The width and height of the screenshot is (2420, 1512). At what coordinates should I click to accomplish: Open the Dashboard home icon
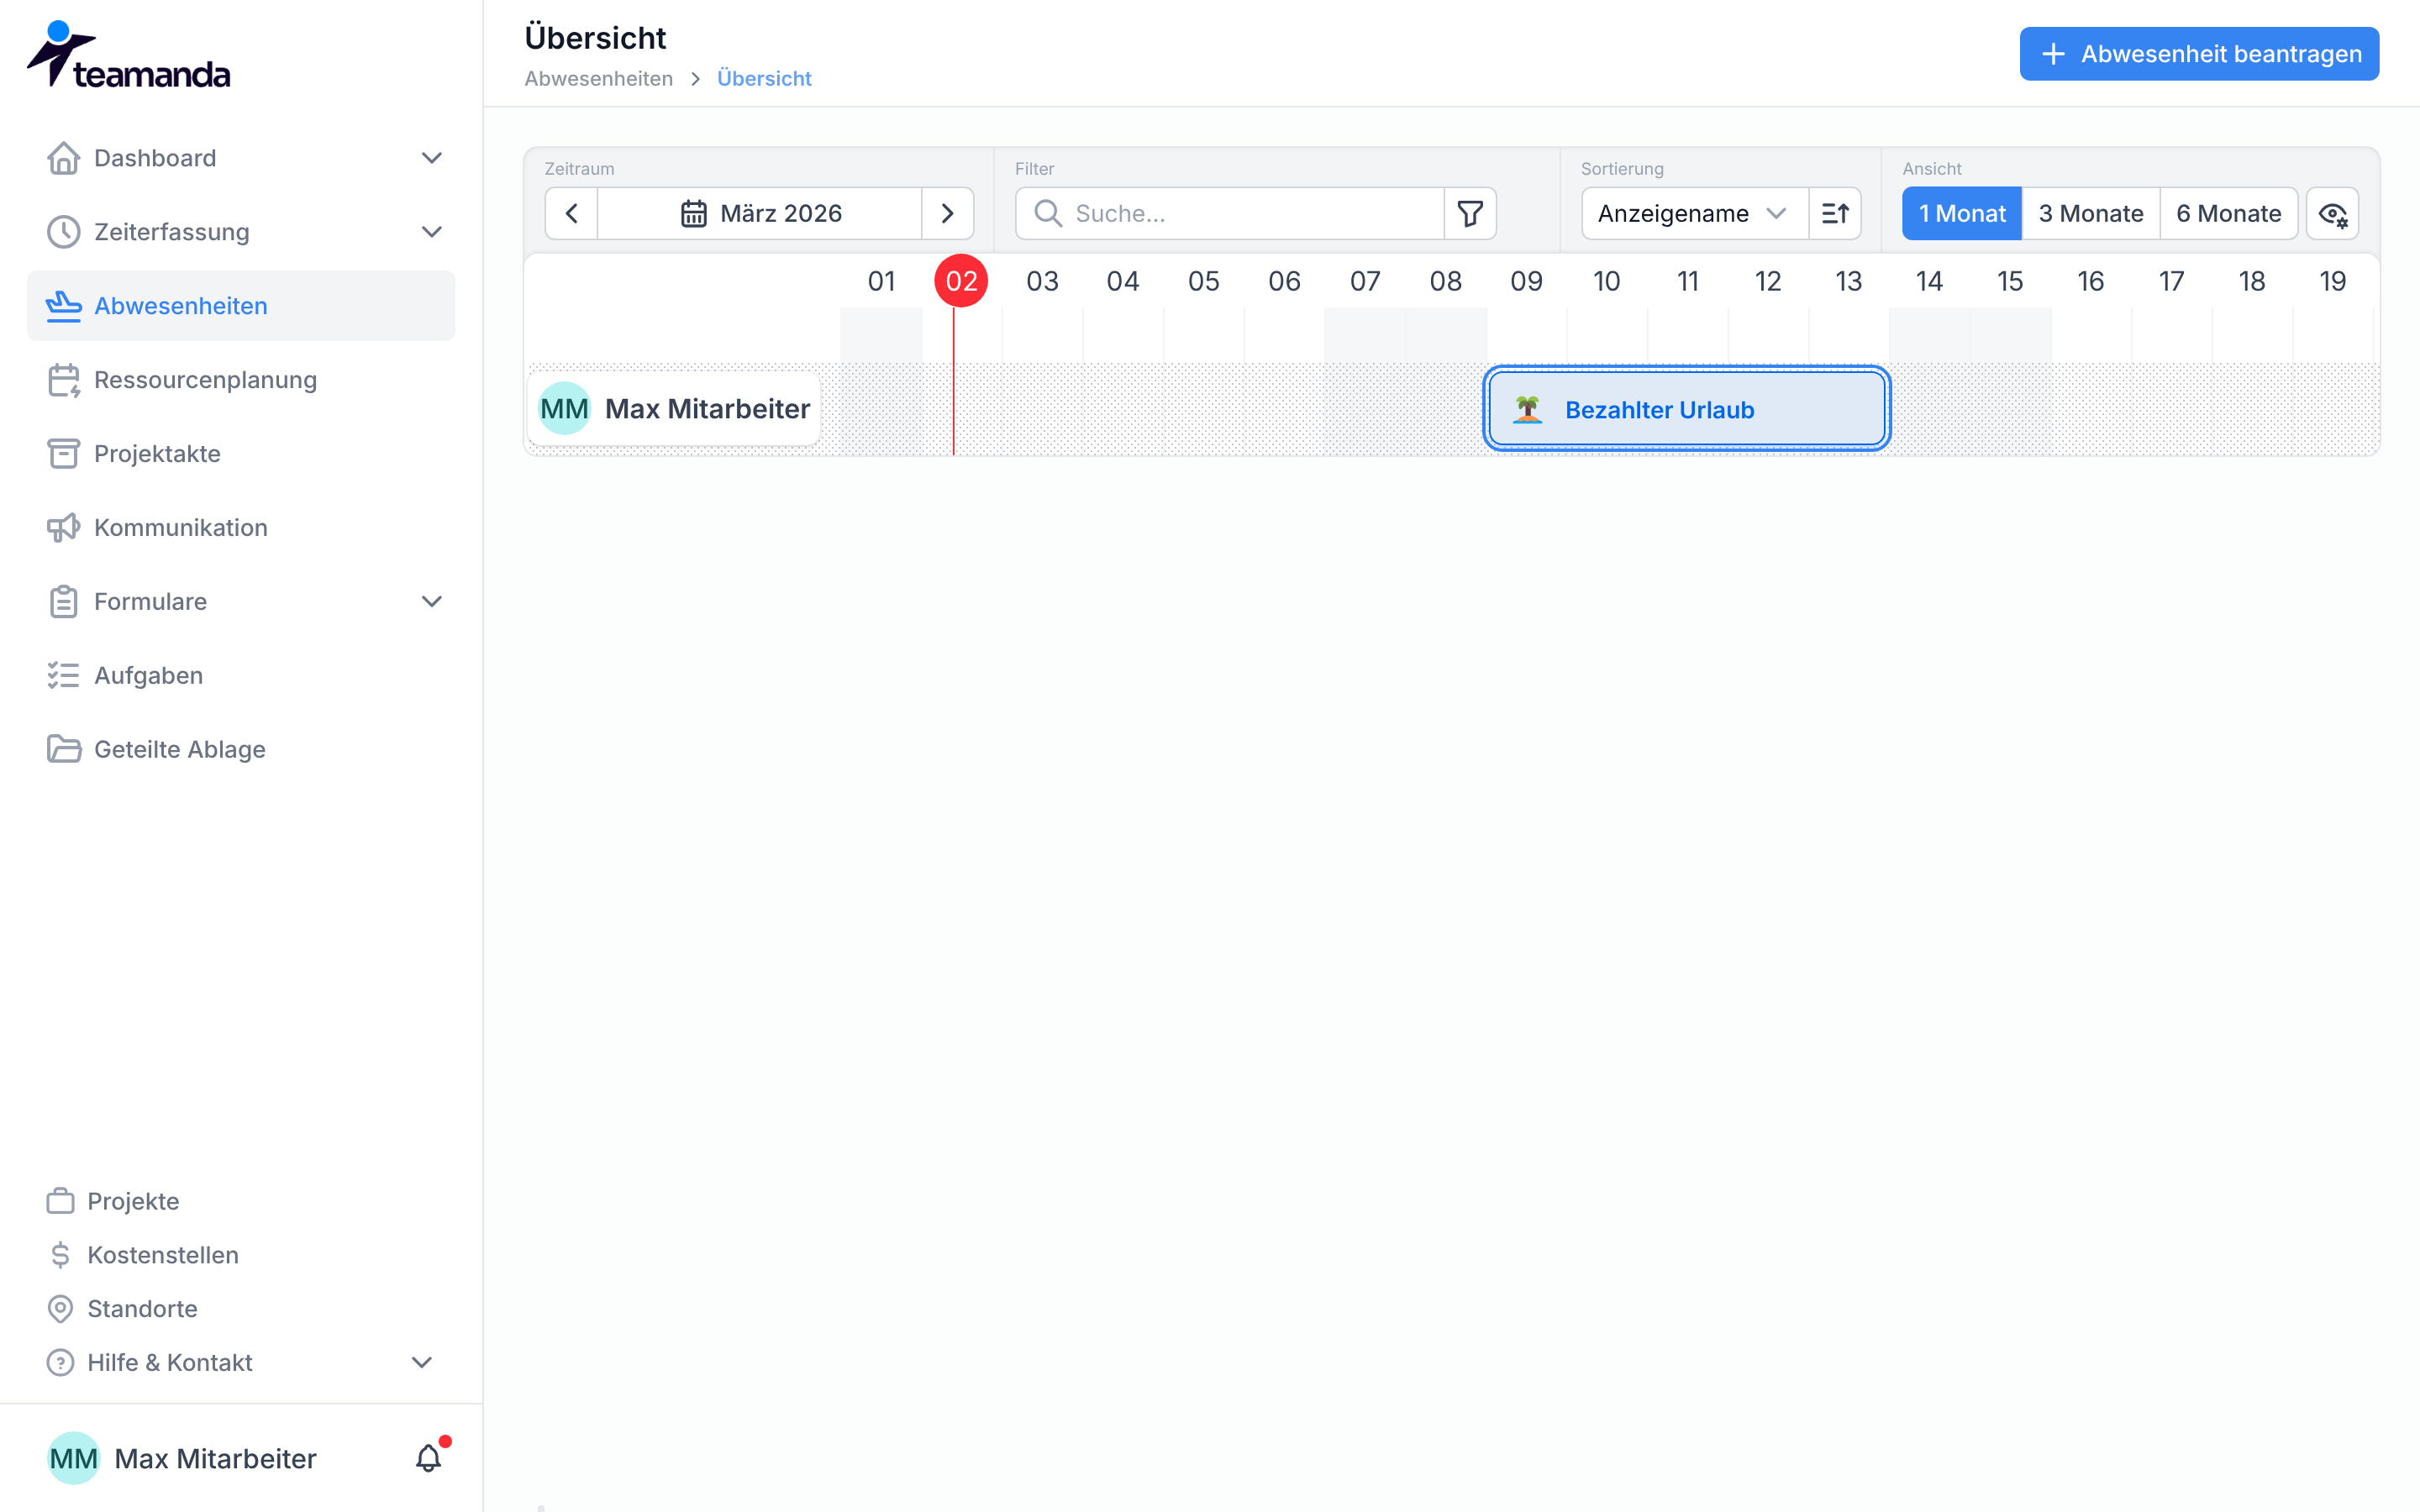[64, 158]
